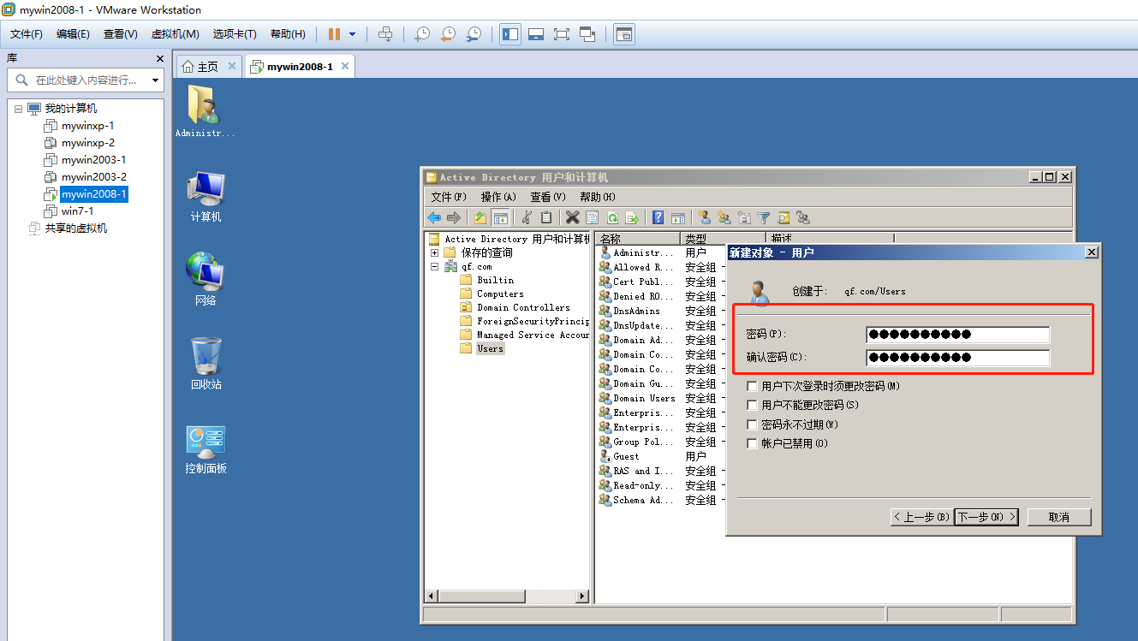Click the Forward arrow in Active Directory toolbar

[x=454, y=217]
